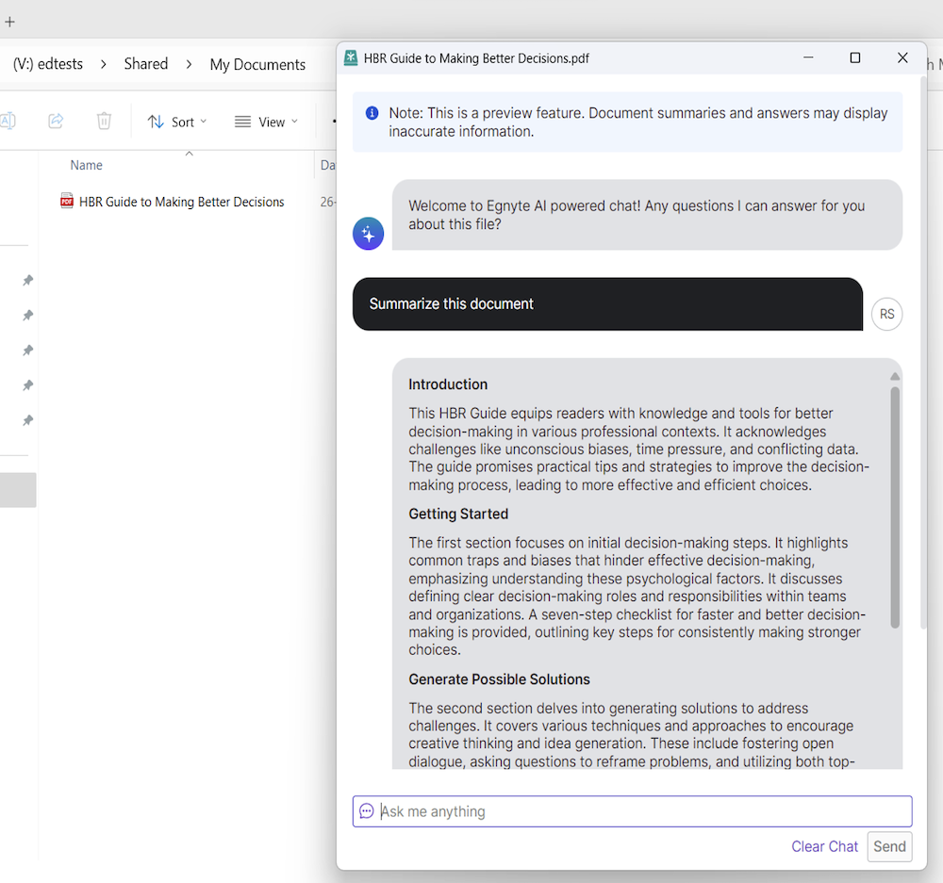Click the Send button
Image resolution: width=943 pixels, height=883 pixels.
click(x=889, y=846)
